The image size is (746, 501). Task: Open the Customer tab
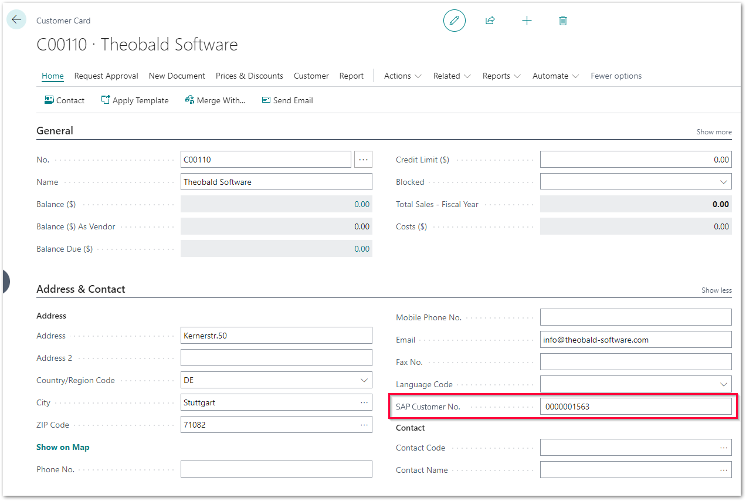tap(311, 76)
